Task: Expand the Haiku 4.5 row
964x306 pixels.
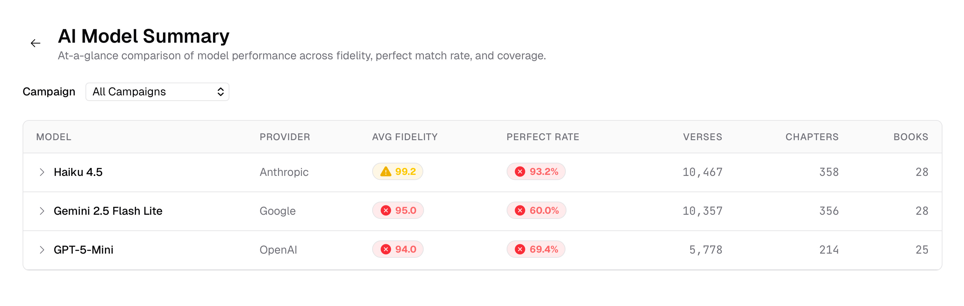Action: [x=42, y=172]
